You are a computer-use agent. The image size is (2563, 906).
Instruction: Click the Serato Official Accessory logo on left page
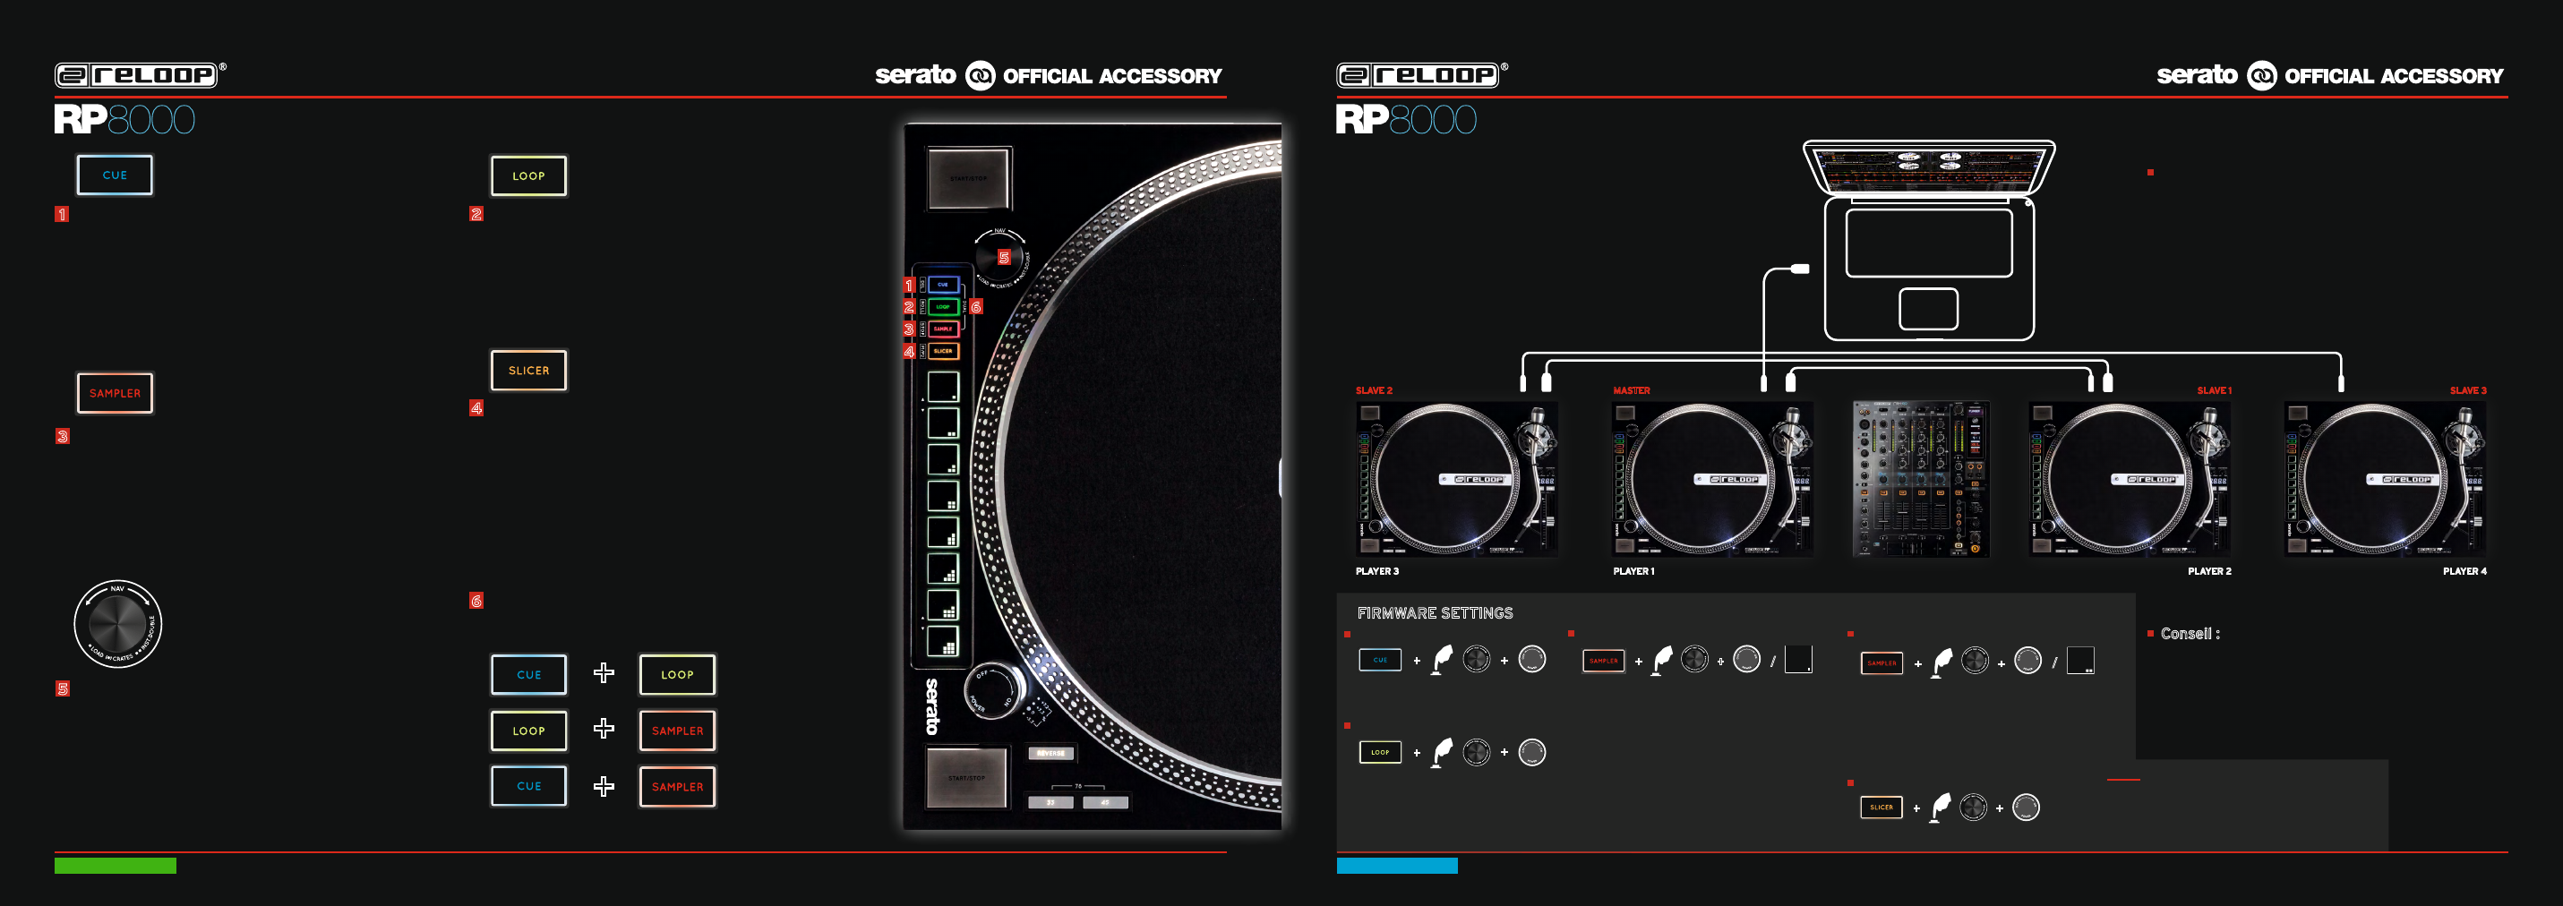(x=1048, y=75)
